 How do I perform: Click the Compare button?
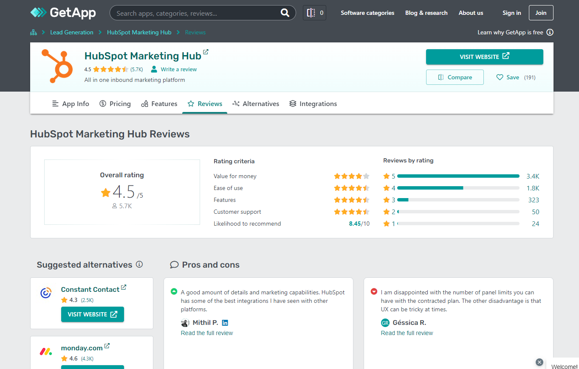[x=455, y=77]
